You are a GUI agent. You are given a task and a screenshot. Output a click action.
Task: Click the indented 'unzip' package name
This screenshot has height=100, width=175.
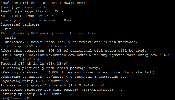tap(10, 38)
